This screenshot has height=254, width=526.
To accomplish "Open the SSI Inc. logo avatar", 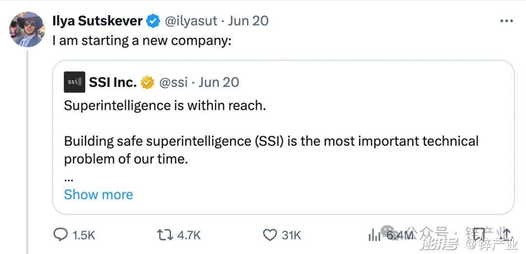I will (75, 82).
